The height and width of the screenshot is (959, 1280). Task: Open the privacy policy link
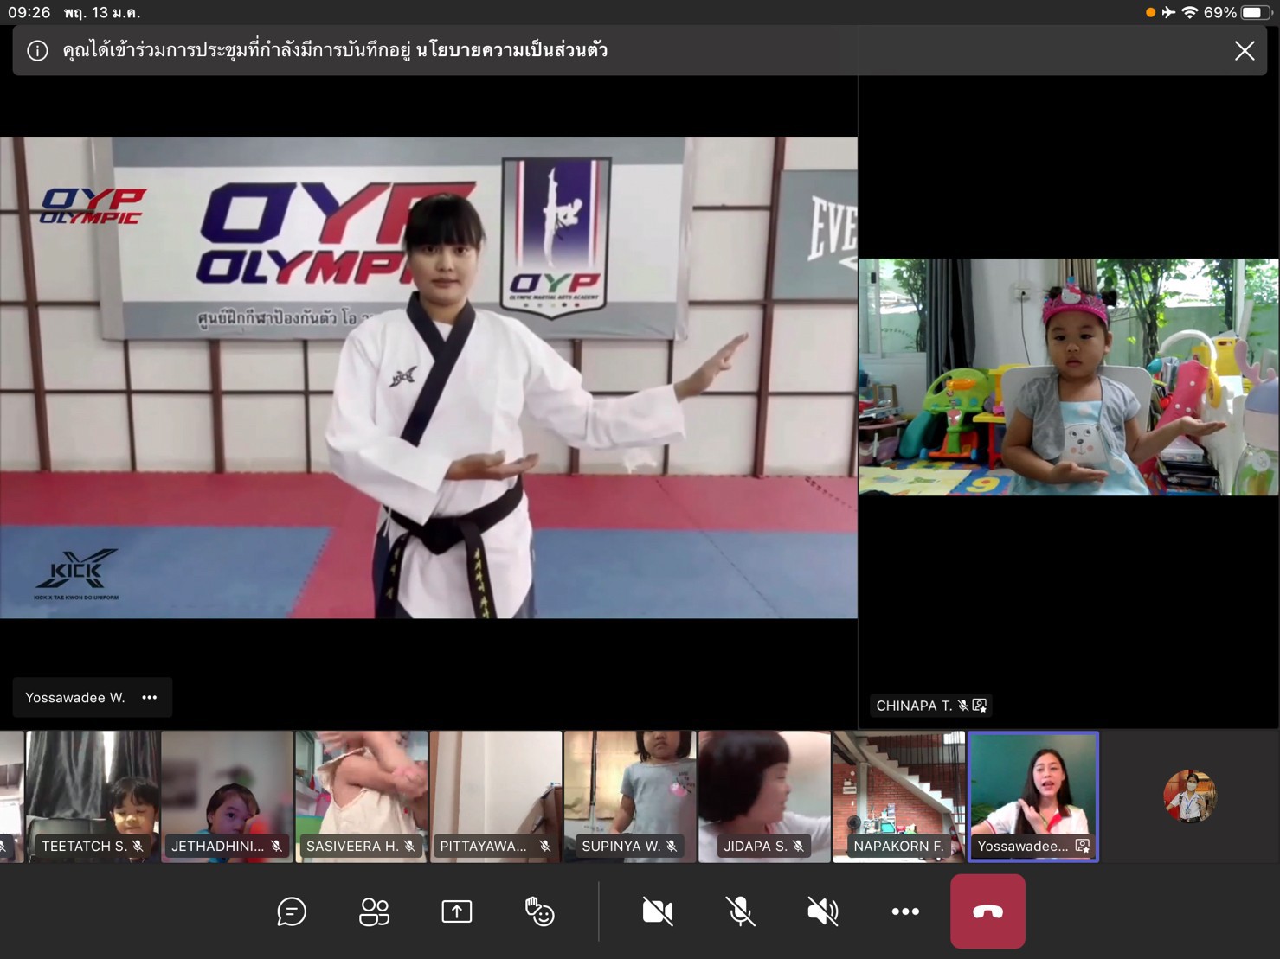pyautogui.click(x=511, y=50)
